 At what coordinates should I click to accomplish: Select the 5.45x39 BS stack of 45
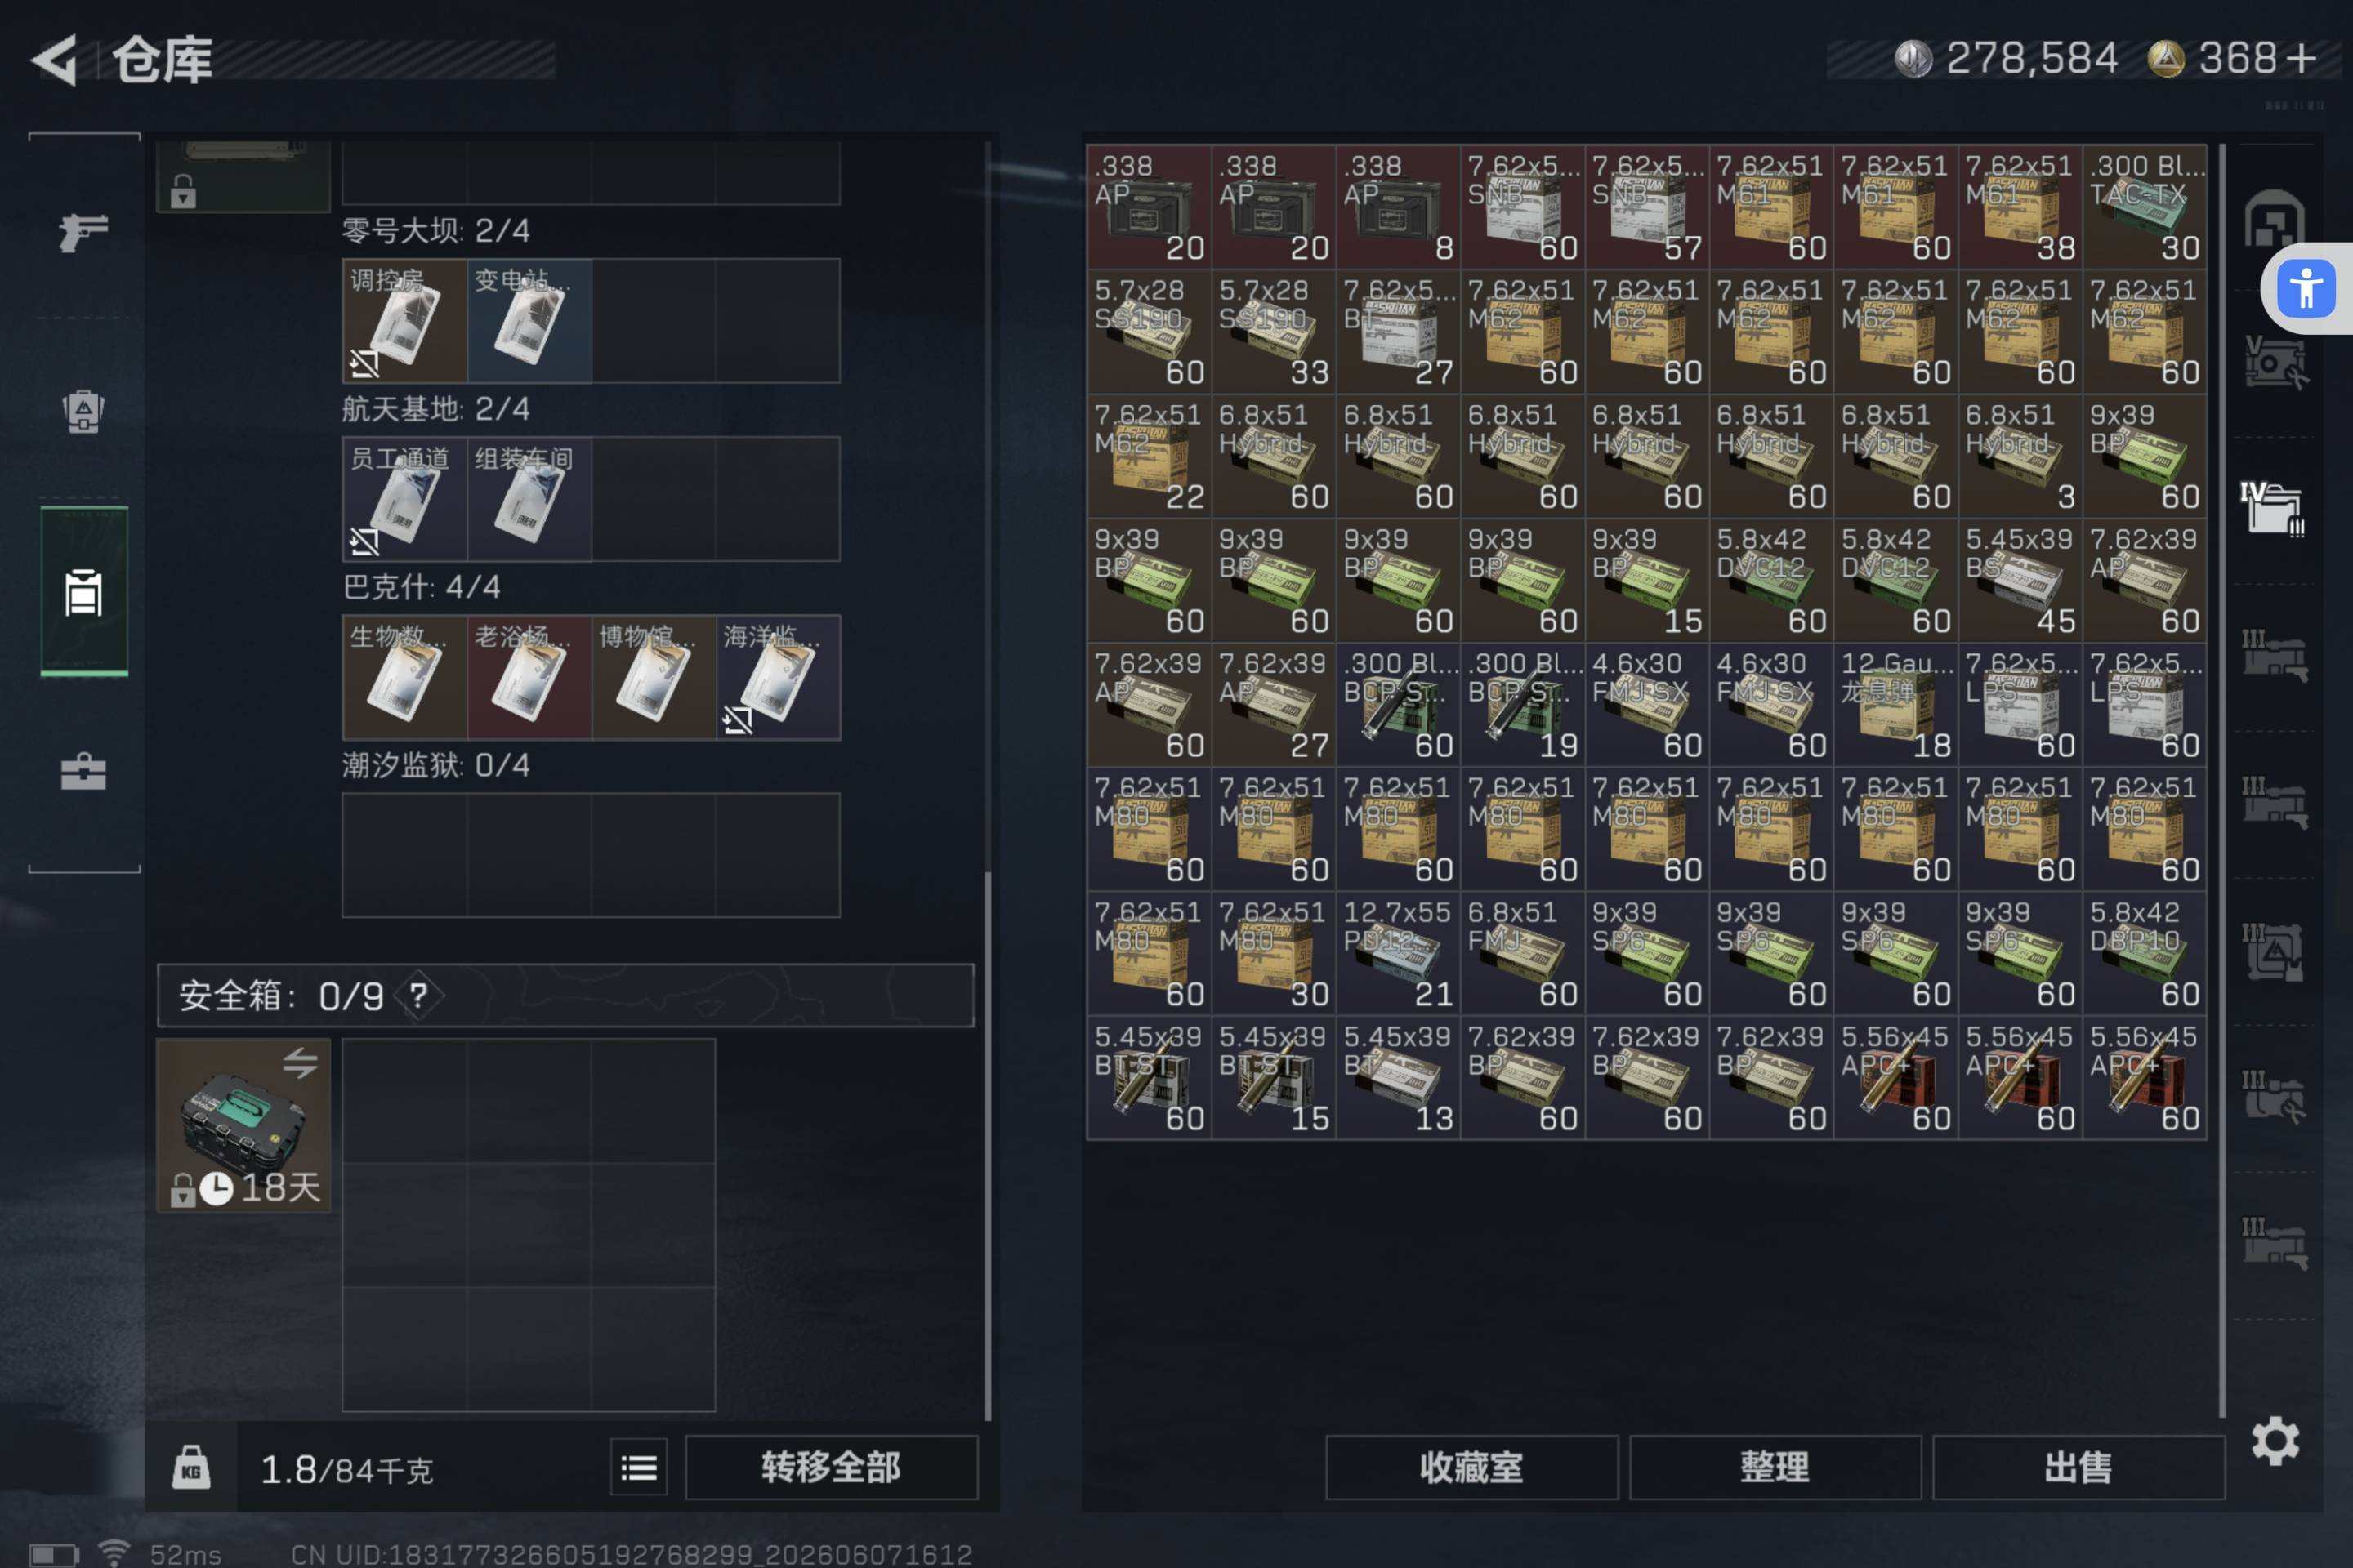(2020, 580)
